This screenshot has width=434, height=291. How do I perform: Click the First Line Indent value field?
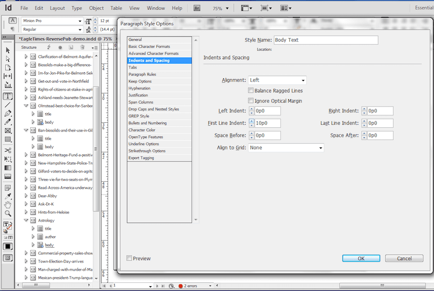[267, 123]
